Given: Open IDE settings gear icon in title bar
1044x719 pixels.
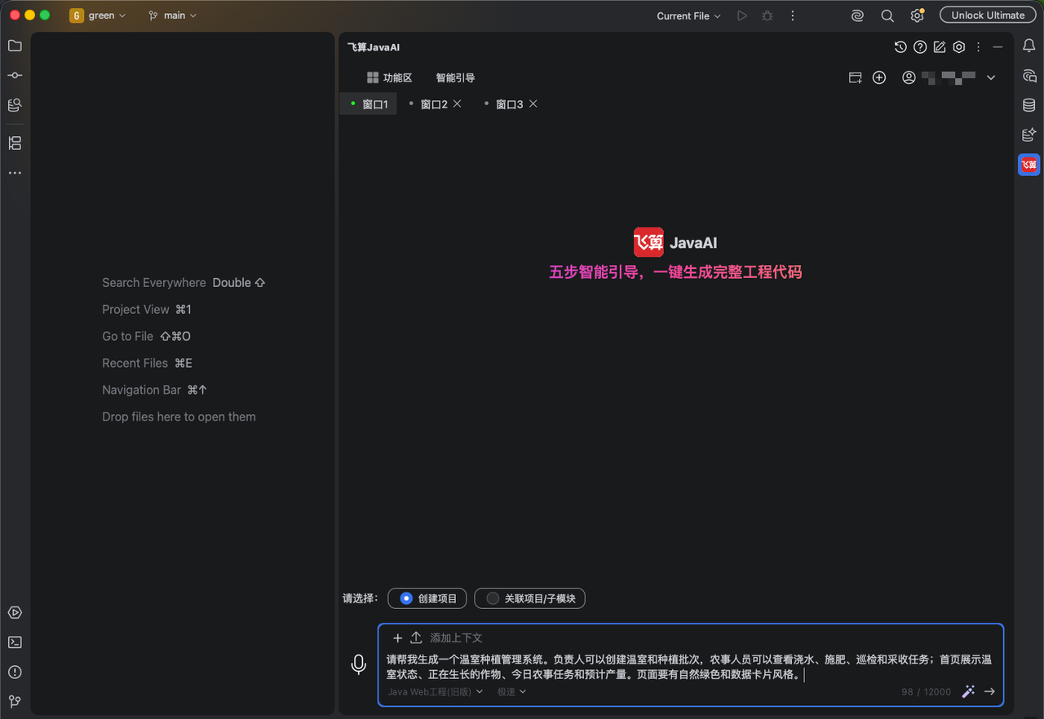Looking at the screenshot, I should click(x=918, y=15).
